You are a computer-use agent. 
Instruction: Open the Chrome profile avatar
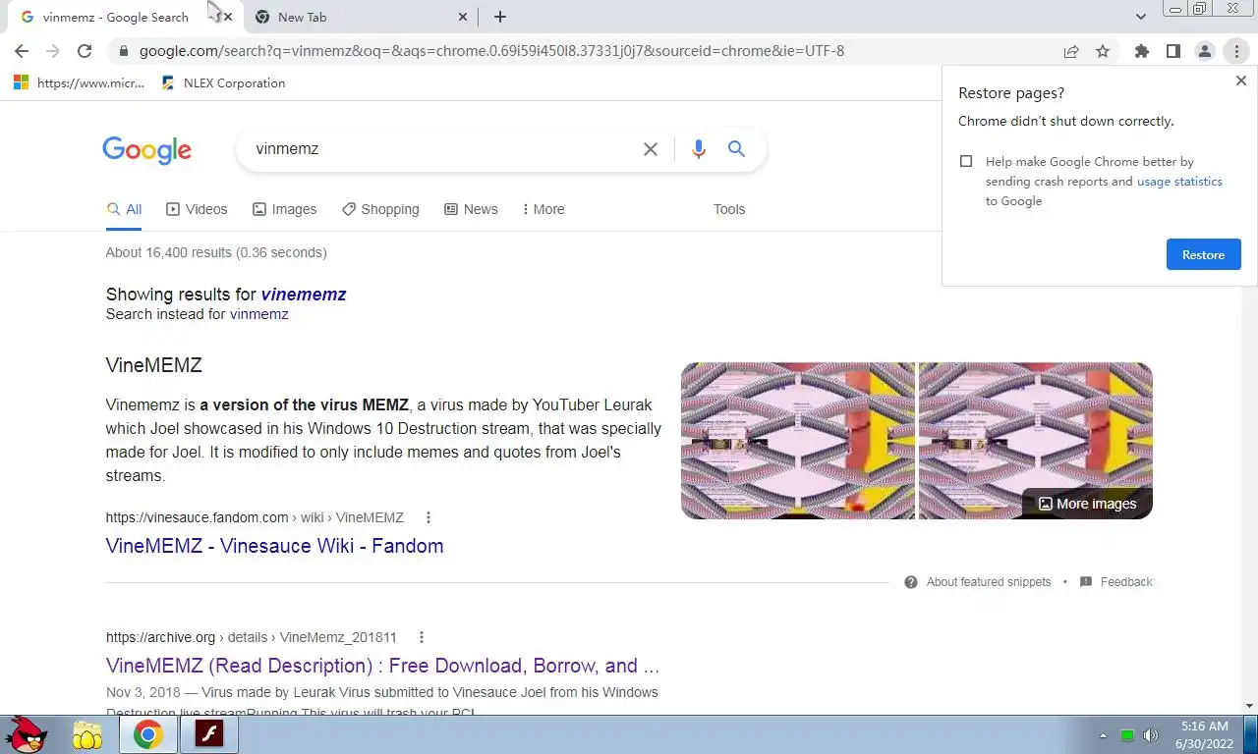(1204, 51)
